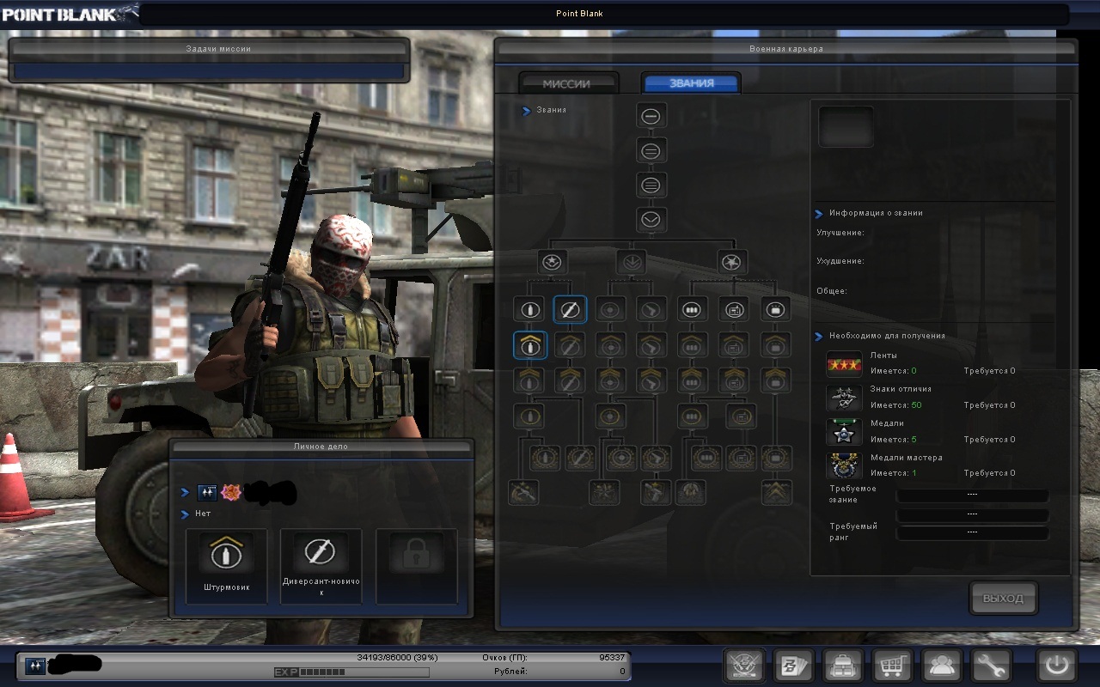The height and width of the screenshot is (687, 1100).
Task: Select the pistol icon with one chevron
Action: click(652, 344)
